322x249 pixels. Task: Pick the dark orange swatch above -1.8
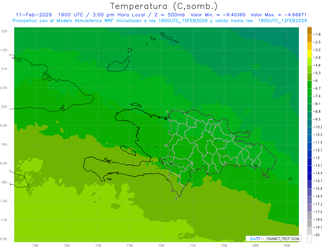pyautogui.click(x=309, y=31)
